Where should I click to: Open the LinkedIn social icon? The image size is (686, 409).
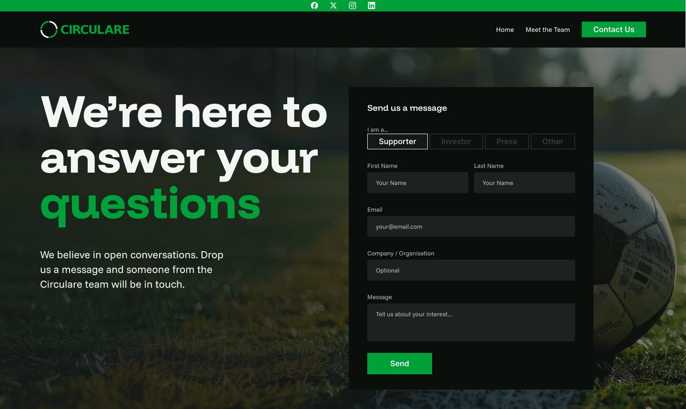coord(372,6)
